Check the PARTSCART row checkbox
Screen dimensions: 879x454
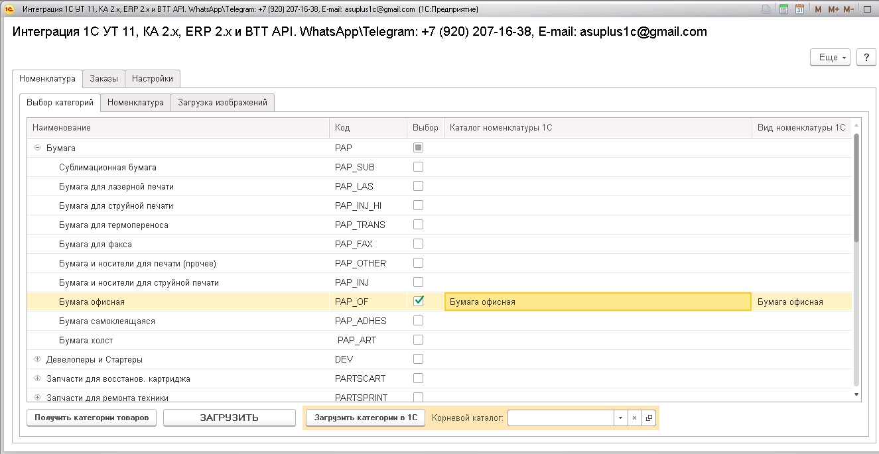(418, 378)
